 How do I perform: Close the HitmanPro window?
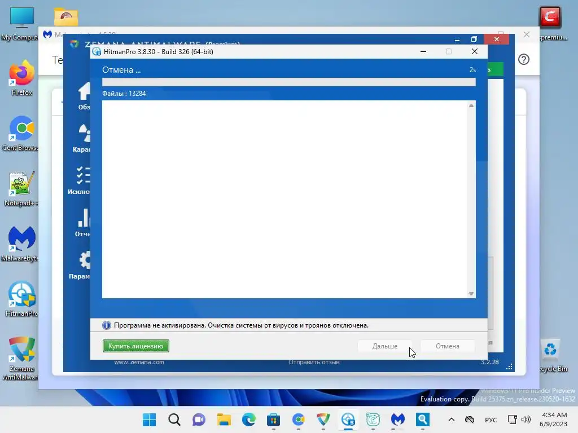tap(474, 51)
